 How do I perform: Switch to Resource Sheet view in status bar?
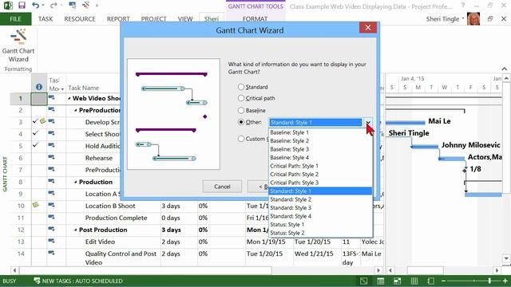pos(414,281)
